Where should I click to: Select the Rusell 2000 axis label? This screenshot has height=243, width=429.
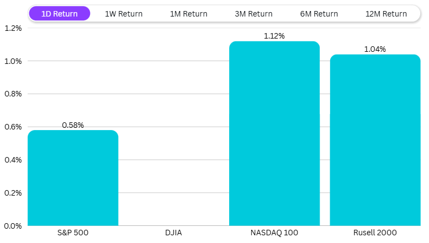point(375,233)
